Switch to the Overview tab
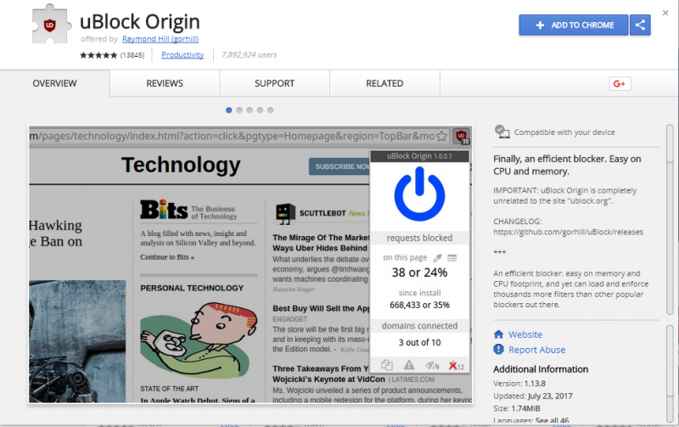The width and height of the screenshot is (679, 427). [x=54, y=83]
